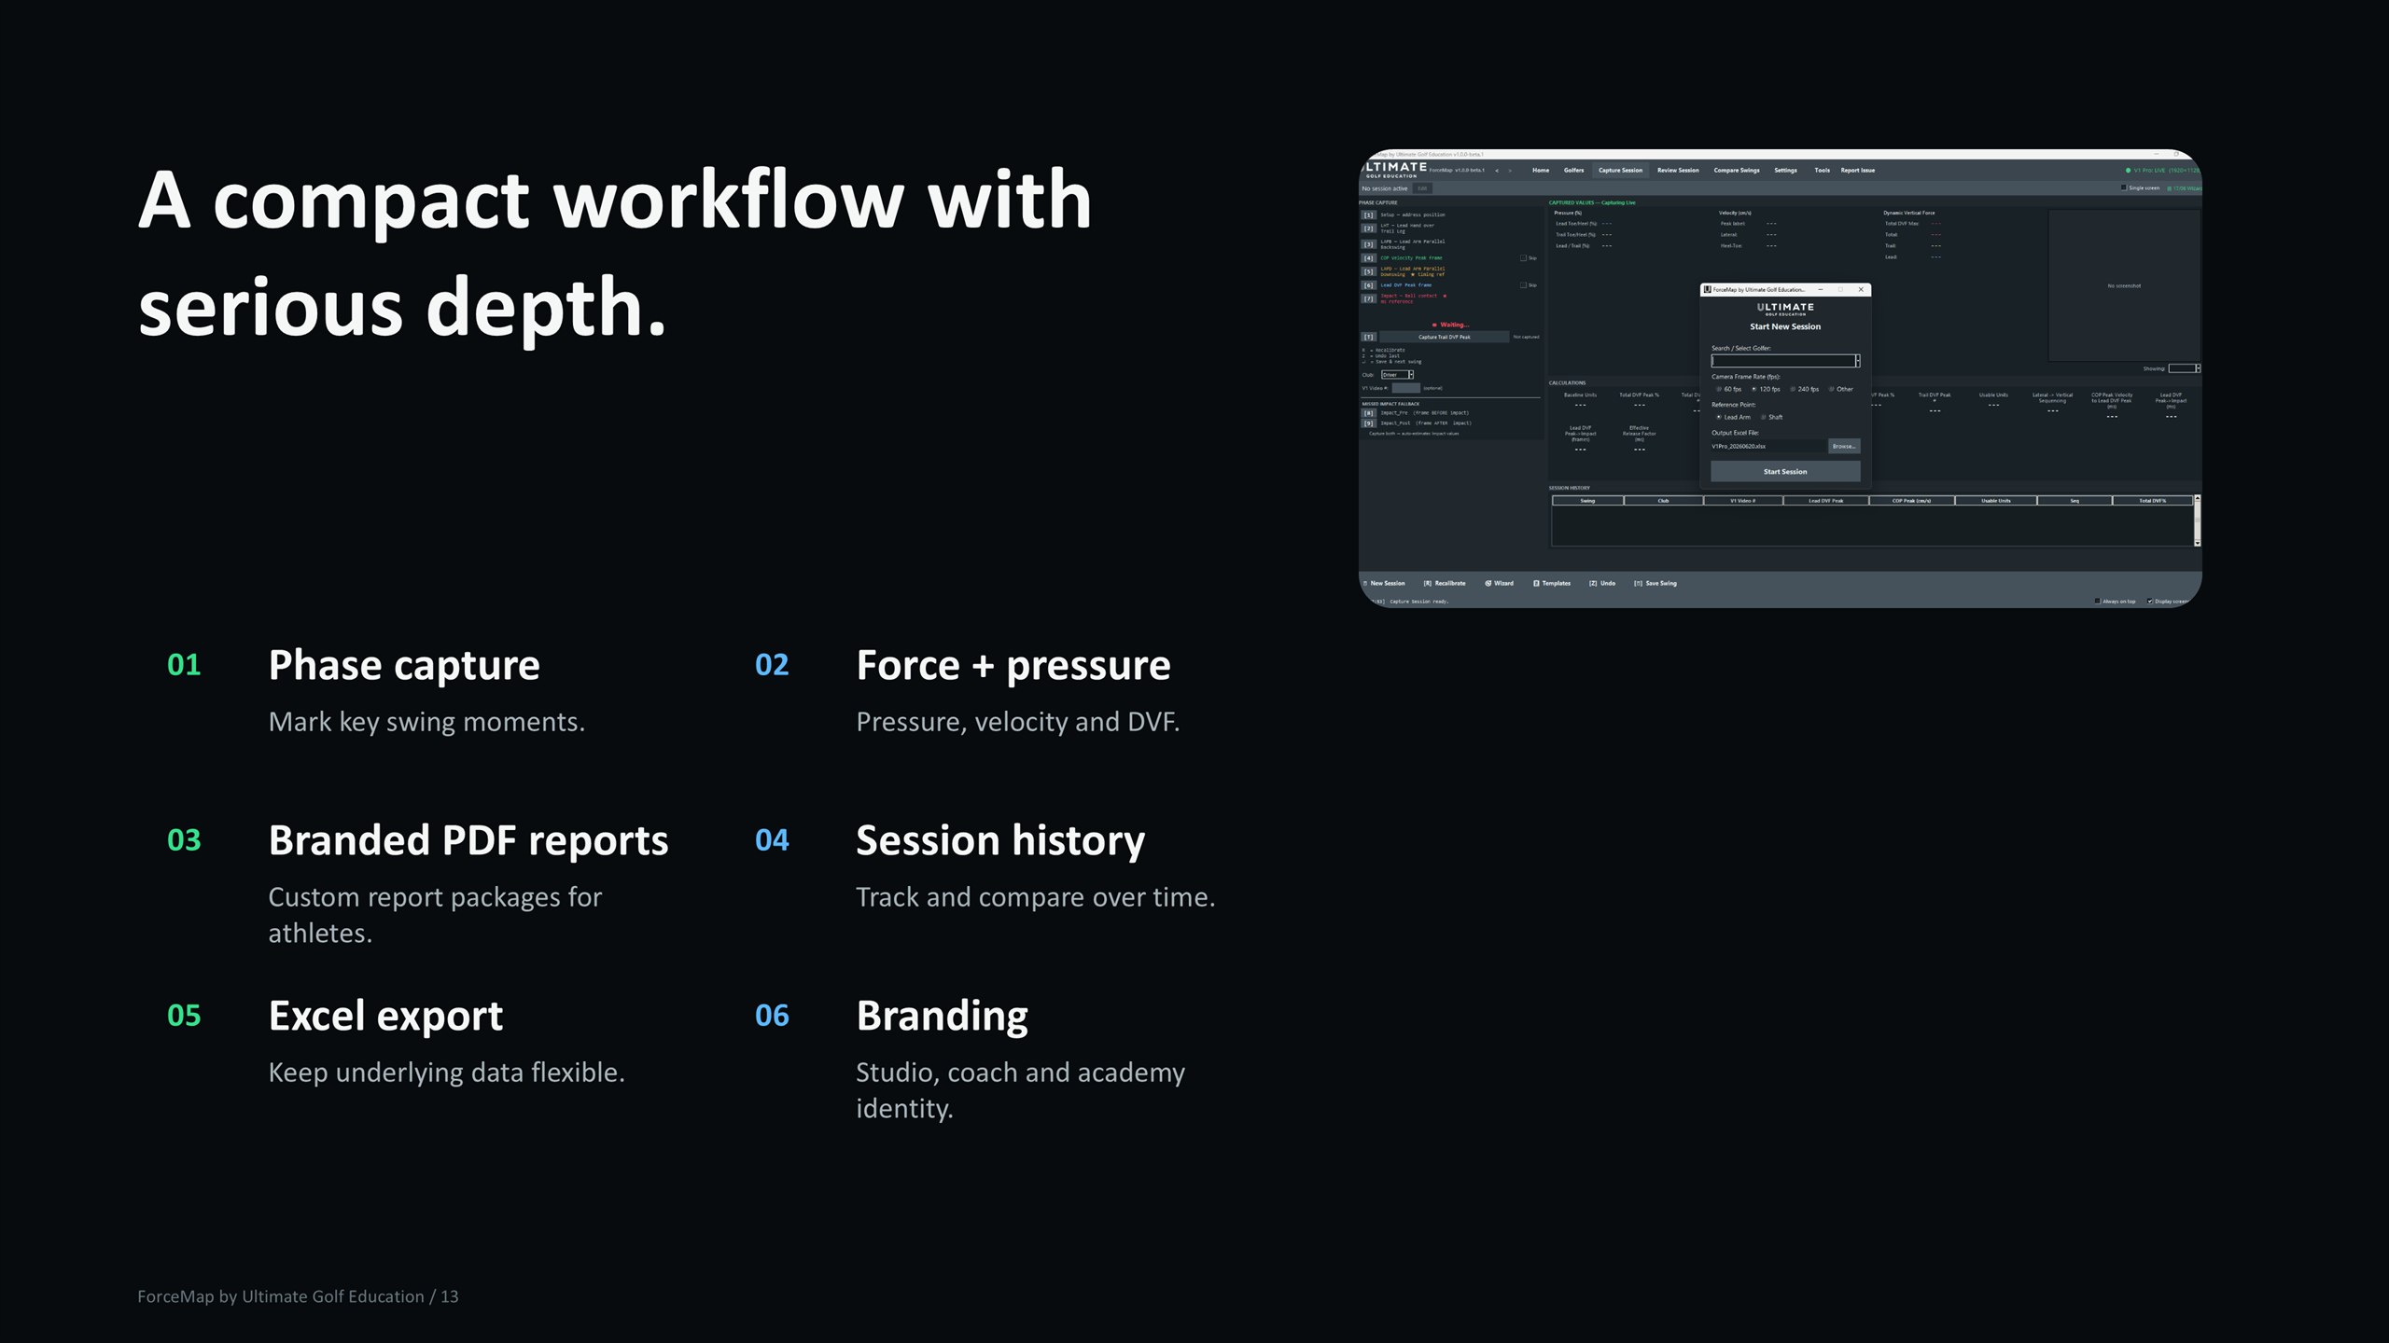This screenshot has width=2389, height=1343.
Task: Click key [8] Impact_Pre fallback
Action: [x=1368, y=413]
